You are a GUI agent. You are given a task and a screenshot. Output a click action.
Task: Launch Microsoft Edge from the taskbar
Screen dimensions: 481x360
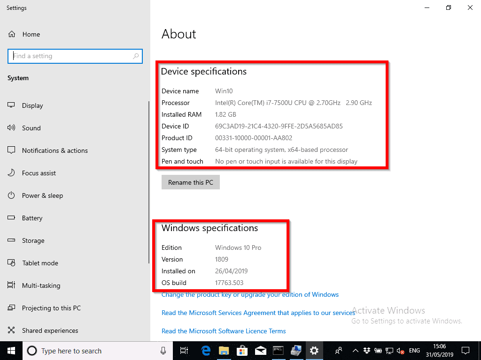pos(206,351)
